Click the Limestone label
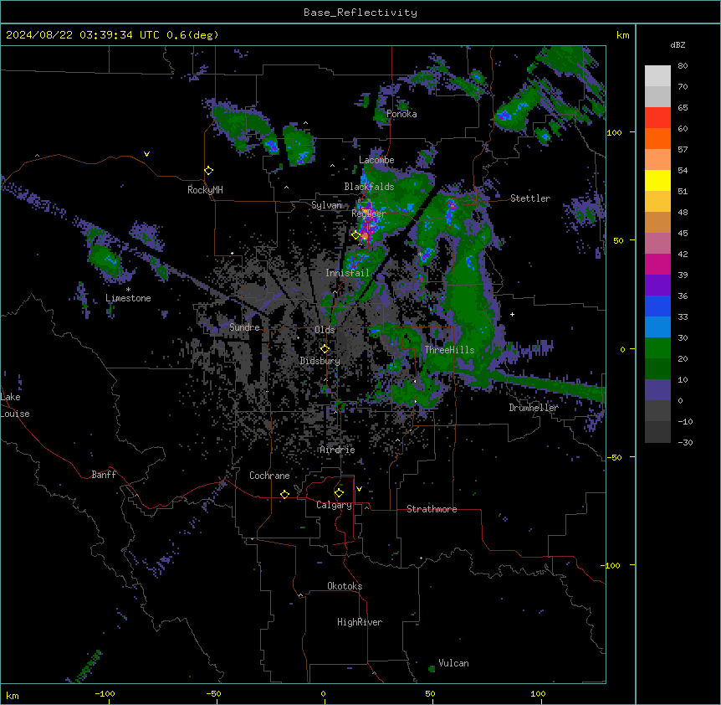This screenshot has height=705, width=721. (128, 298)
